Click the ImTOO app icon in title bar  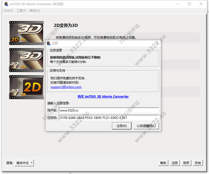[6, 4]
